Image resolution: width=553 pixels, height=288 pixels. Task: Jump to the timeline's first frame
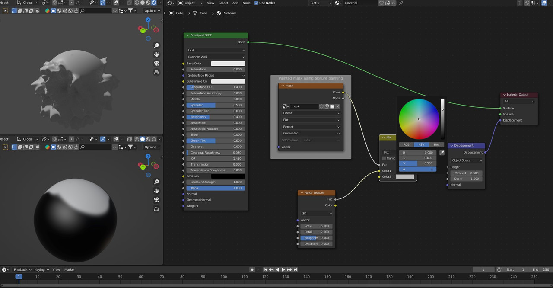[x=266, y=270]
